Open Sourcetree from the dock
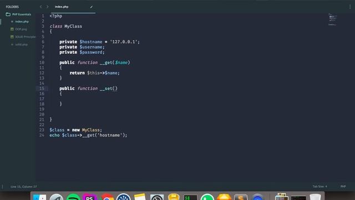This screenshot has width=355, height=200. [123, 197]
